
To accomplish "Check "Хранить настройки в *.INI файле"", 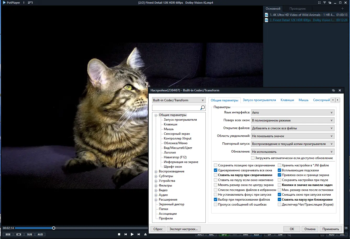I will [x=280, y=165].
